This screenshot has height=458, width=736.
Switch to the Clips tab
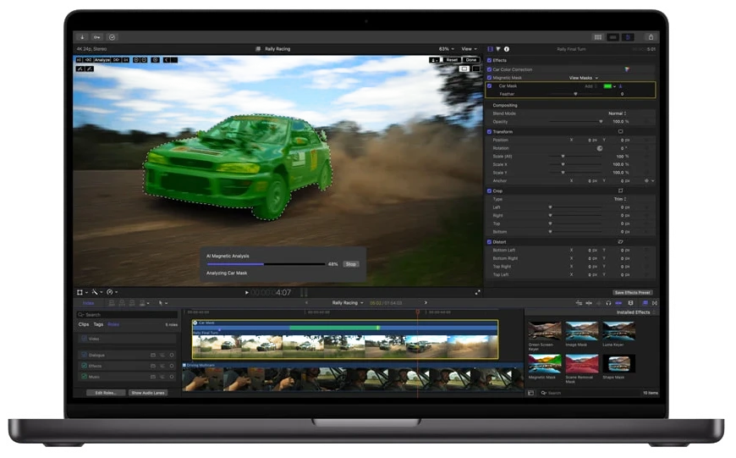tap(84, 324)
